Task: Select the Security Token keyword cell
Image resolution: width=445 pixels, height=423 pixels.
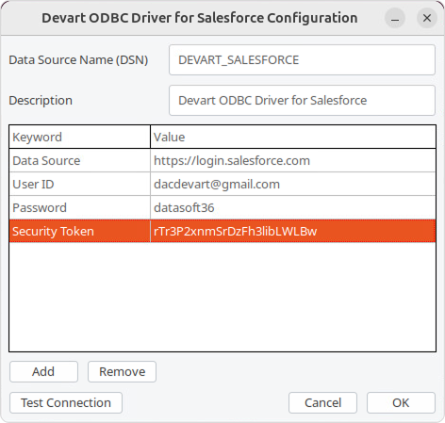Action: (x=80, y=231)
